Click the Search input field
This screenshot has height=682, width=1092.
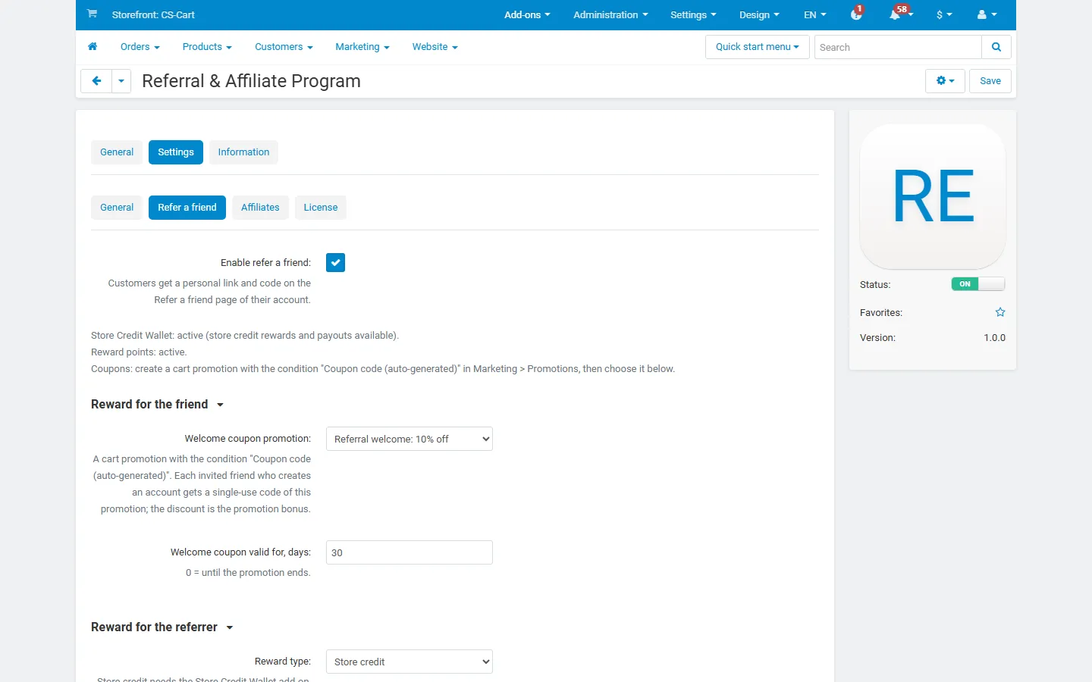(898, 47)
